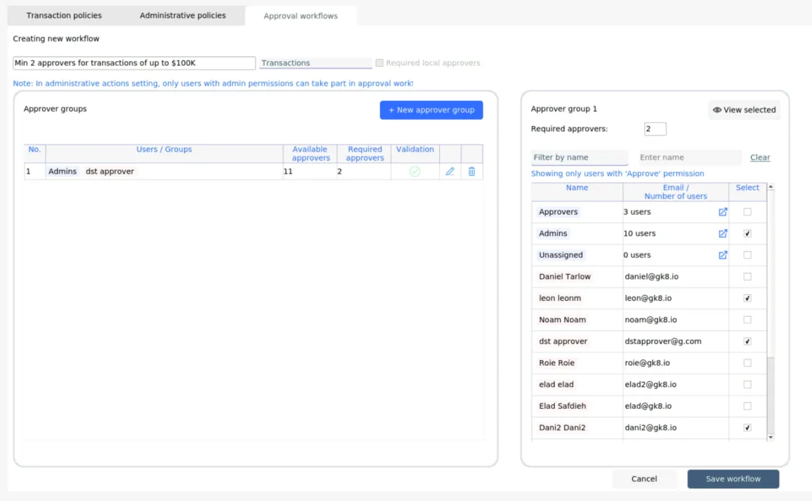The image size is (812, 501).
Task: Uncheck the leon leonm checkbox
Action: pos(748,298)
